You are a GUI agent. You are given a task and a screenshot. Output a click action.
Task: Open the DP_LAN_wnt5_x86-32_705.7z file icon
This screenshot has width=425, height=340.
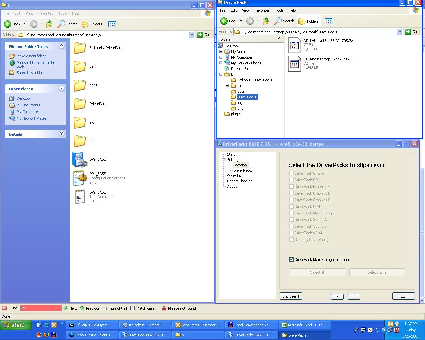pos(295,45)
